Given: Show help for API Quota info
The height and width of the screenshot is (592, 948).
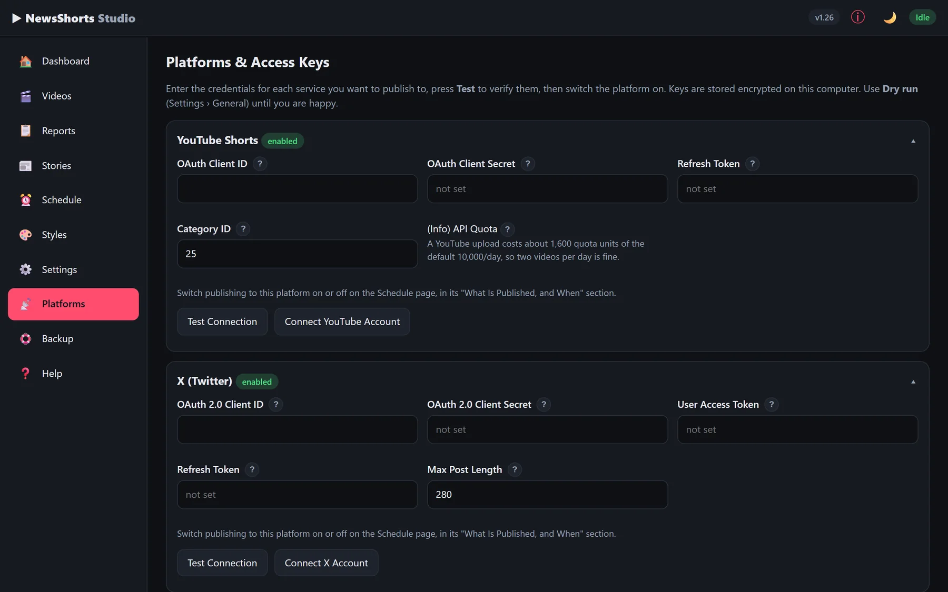Looking at the screenshot, I should point(507,229).
